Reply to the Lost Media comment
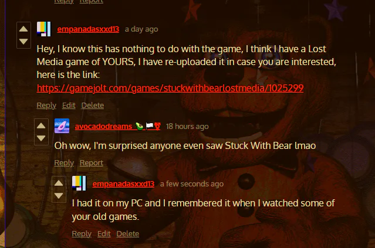This screenshot has height=248, width=375. tap(46, 106)
